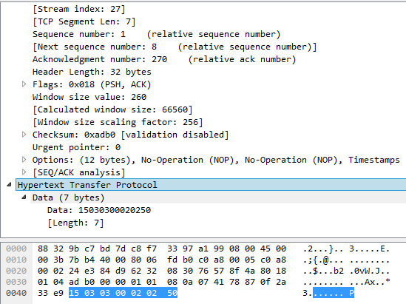Screen dimensions: 406x304
Task: Click the 0000 offset in hex pane
Action: (x=16, y=249)
